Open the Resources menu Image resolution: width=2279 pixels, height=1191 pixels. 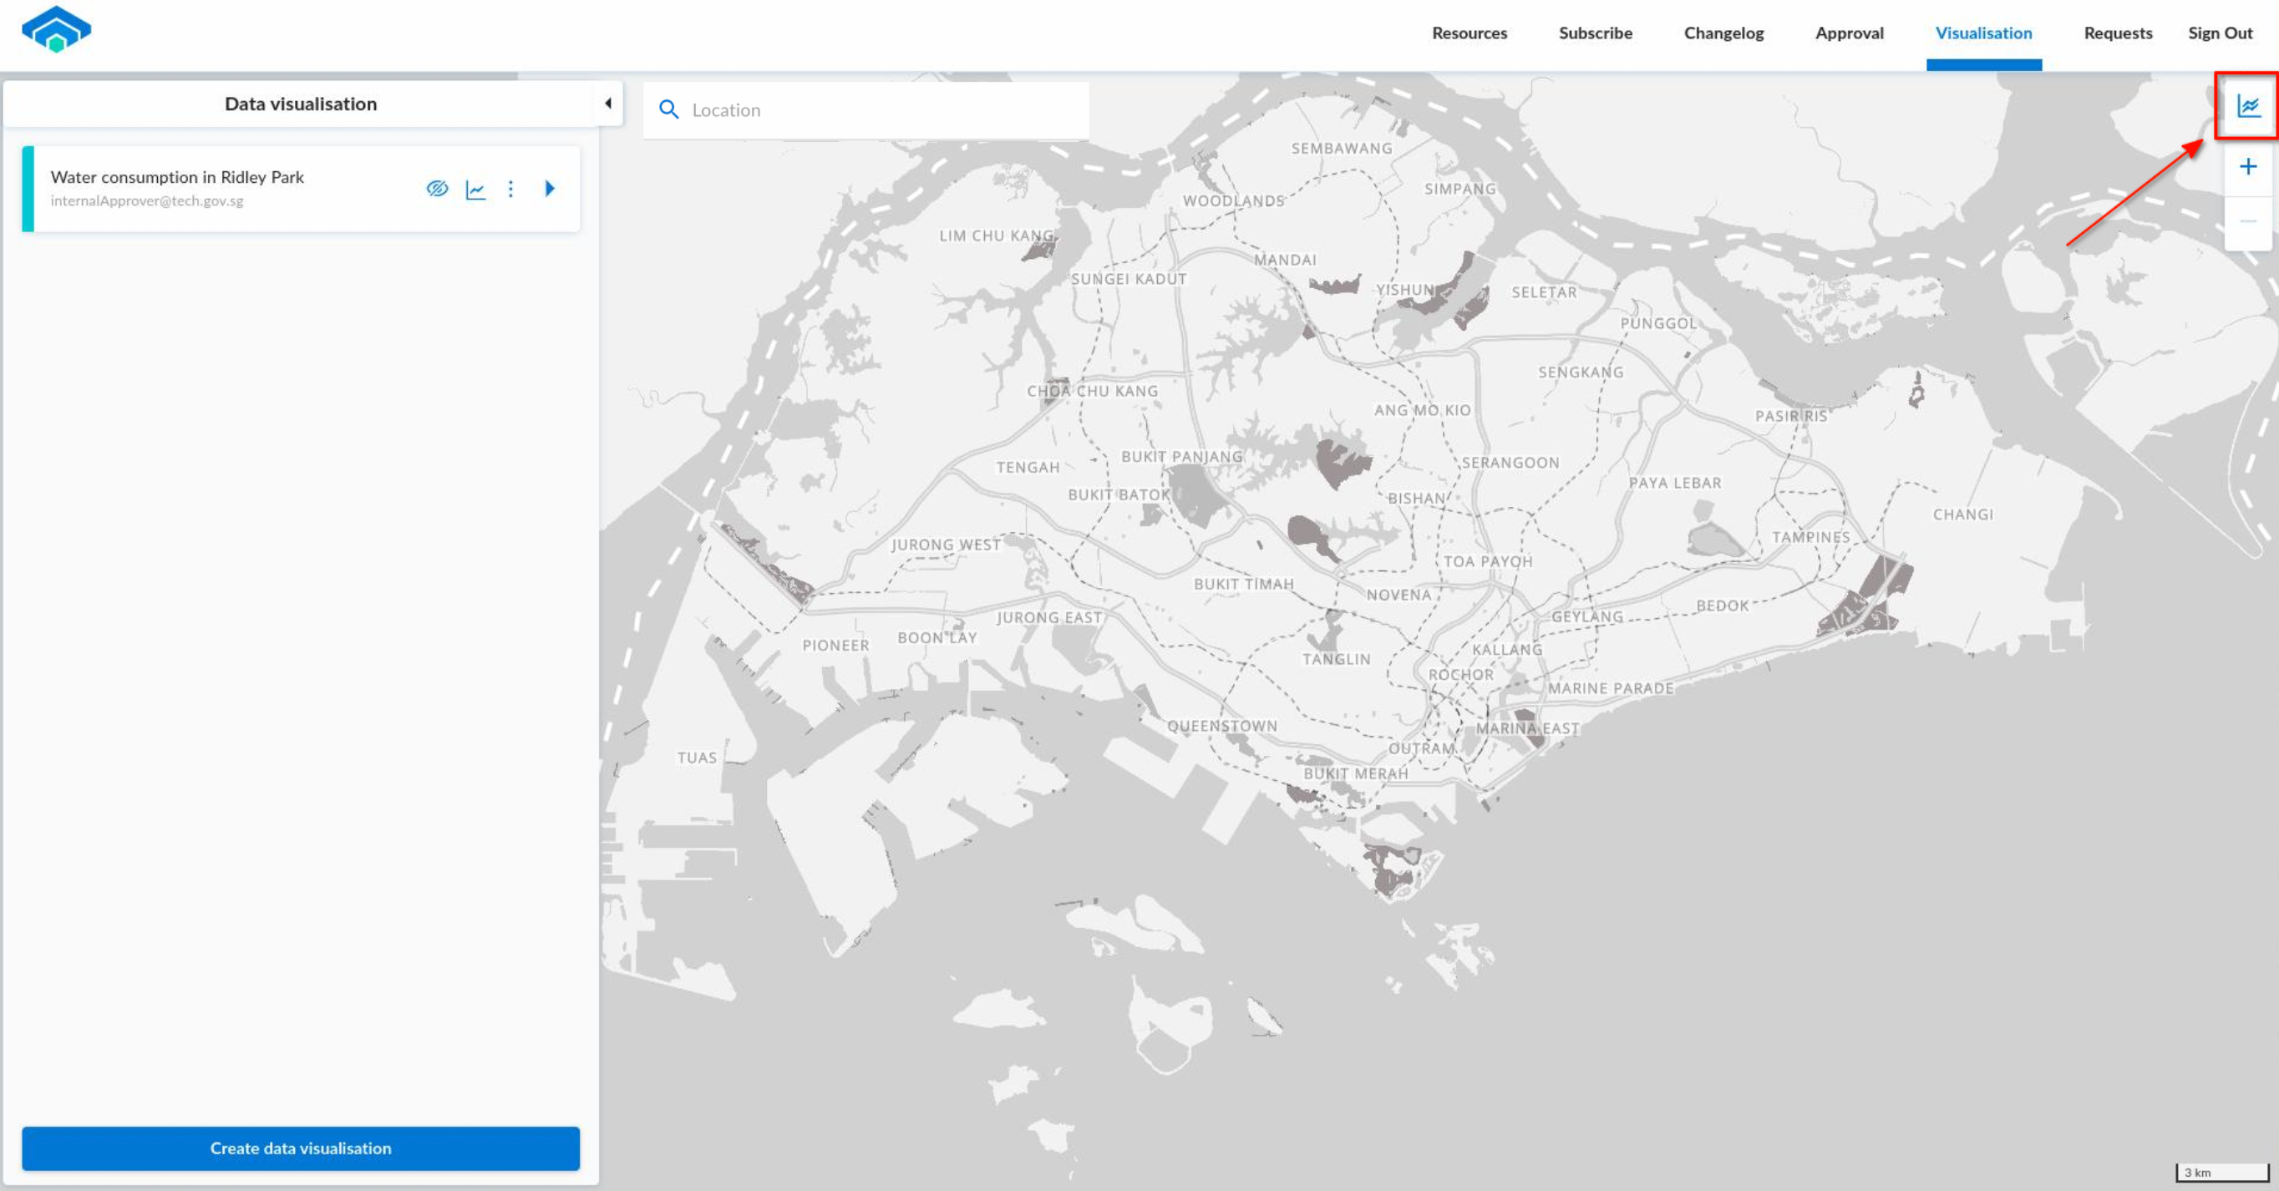(x=1469, y=33)
